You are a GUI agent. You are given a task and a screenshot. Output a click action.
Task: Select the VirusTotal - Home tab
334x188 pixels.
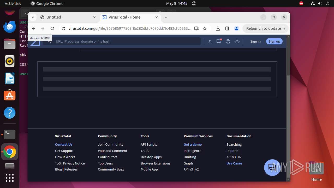click(130, 17)
